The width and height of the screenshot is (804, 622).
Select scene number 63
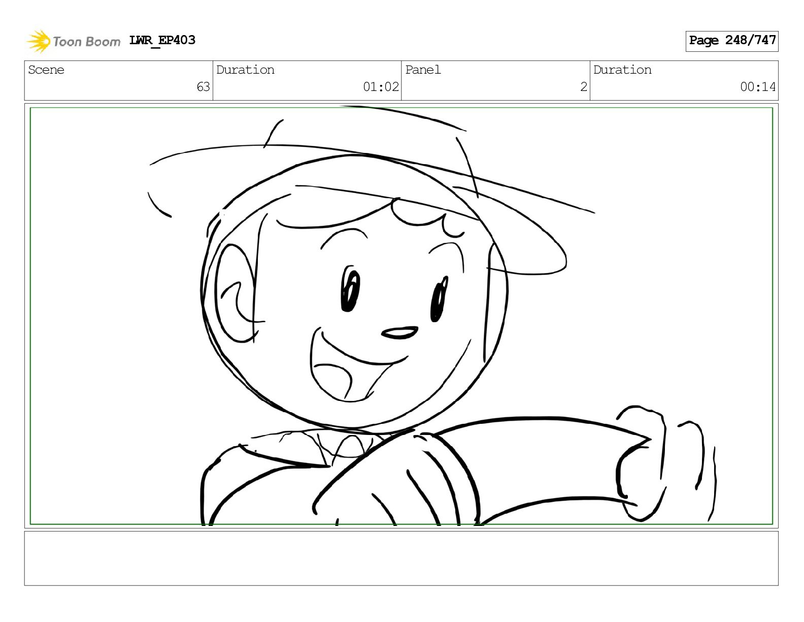[203, 87]
